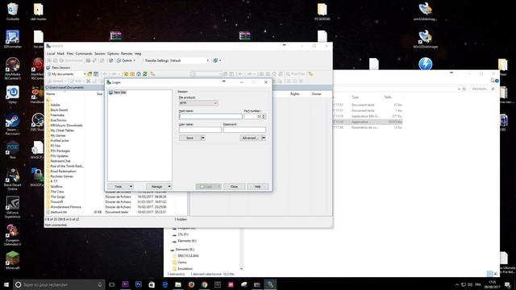The height and width of the screenshot is (290, 516).
Task: Click the Port number stepper
Action: [x=264, y=116]
